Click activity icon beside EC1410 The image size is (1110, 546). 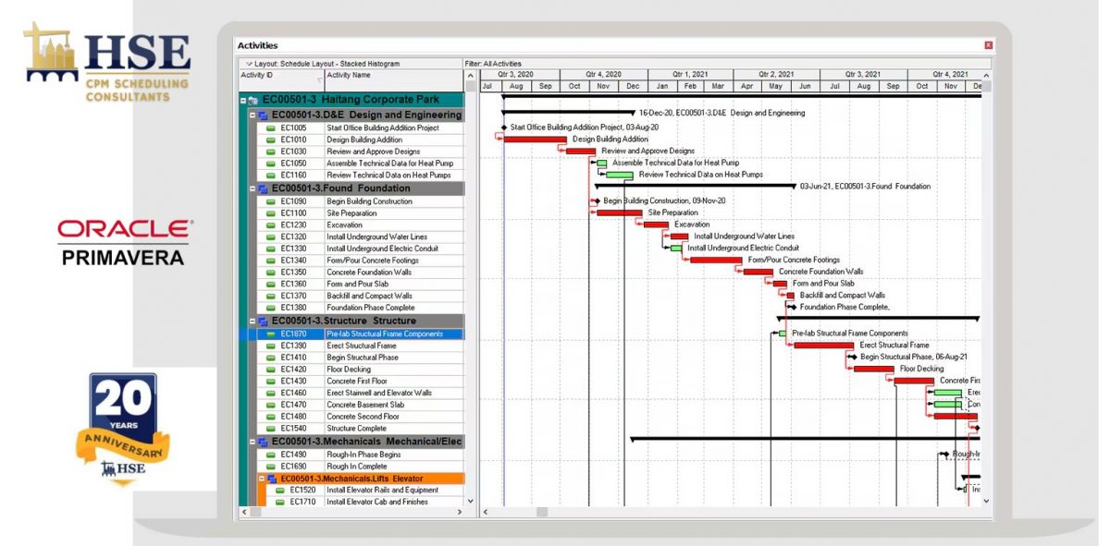click(271, 358)
